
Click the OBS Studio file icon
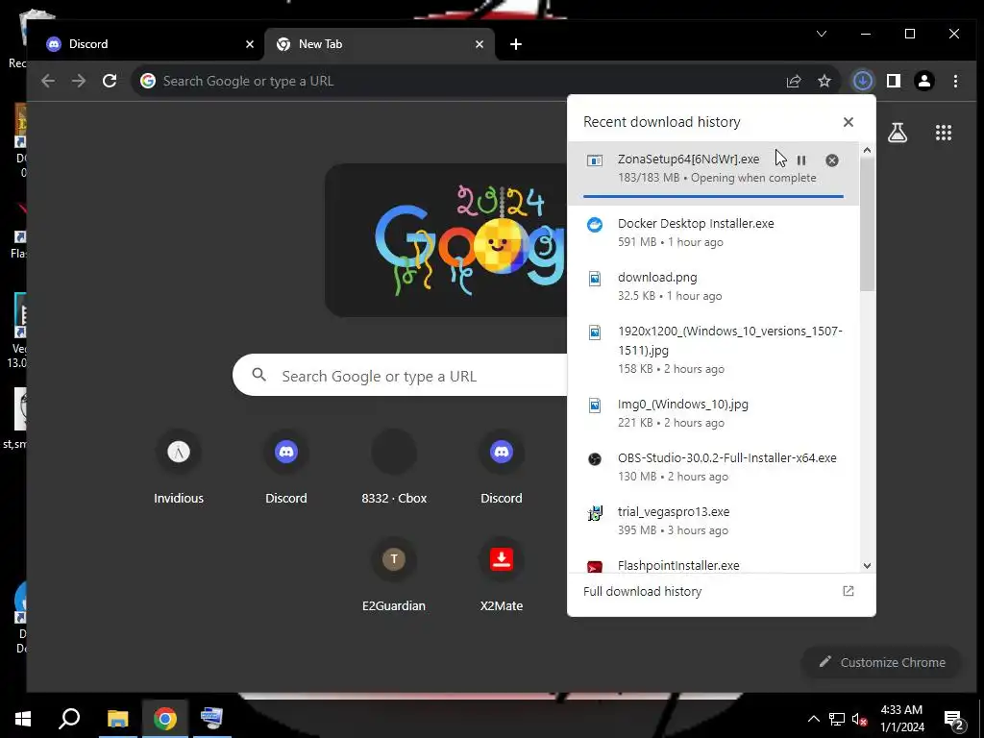point(594,459)
